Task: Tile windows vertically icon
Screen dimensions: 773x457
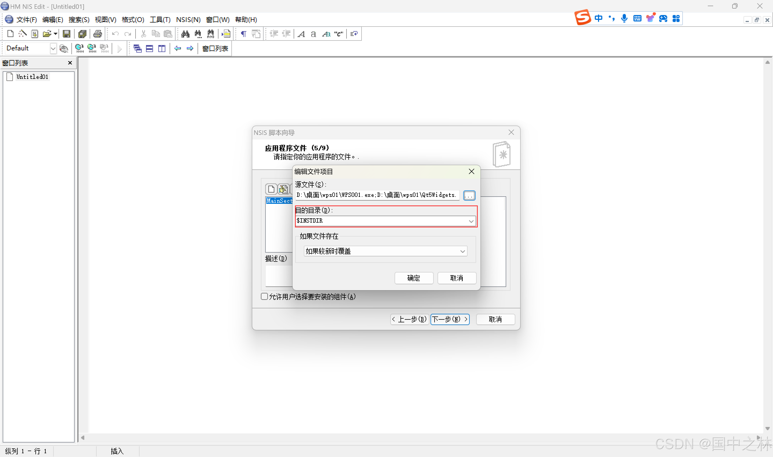Action: 162,48
